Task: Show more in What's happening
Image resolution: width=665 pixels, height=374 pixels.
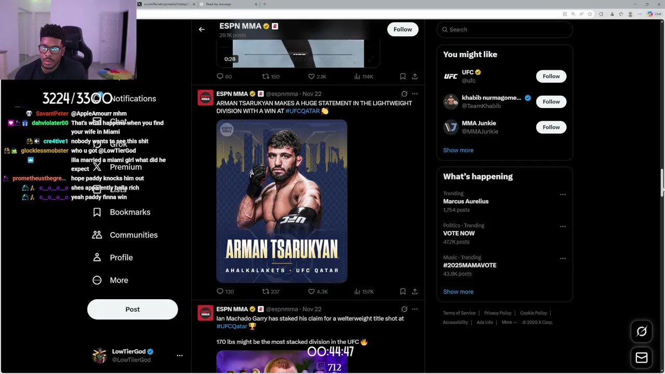Action: (458, 291)
